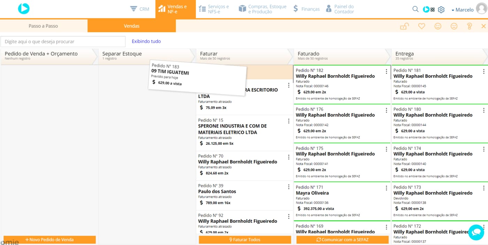Open options menu for Pedido Nº 175
The height and width of the screenshot is (245, 488).
tap(386, 149)
